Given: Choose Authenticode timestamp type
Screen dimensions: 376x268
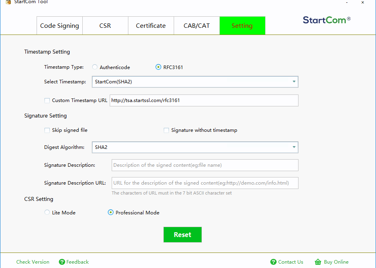Looking at the screenshot, I should point(95,67).
